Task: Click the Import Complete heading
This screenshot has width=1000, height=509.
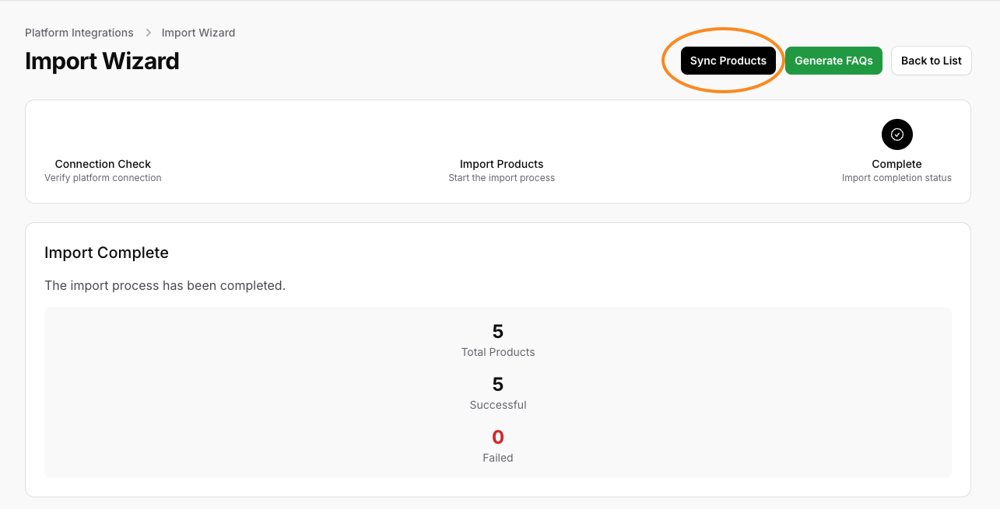Action: click(107, 253)
